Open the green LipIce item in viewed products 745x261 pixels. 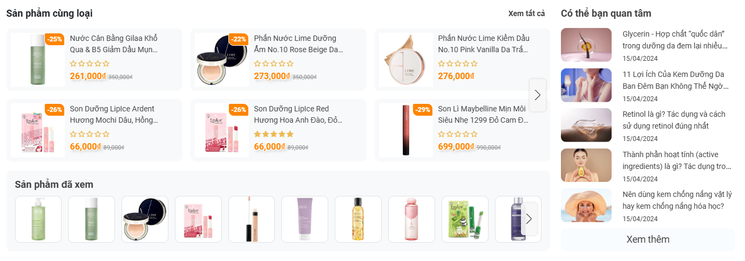tap(465, 219)
